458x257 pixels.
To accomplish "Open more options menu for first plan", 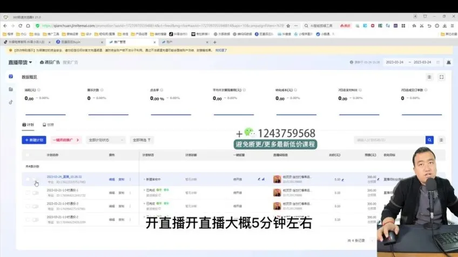I will click(x=130, y=179).
